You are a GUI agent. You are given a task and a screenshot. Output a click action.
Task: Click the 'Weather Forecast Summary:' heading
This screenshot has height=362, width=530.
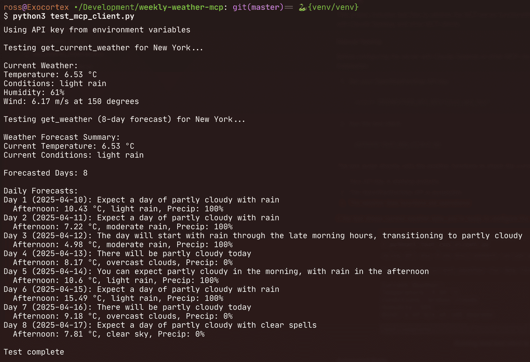[62, 137]
